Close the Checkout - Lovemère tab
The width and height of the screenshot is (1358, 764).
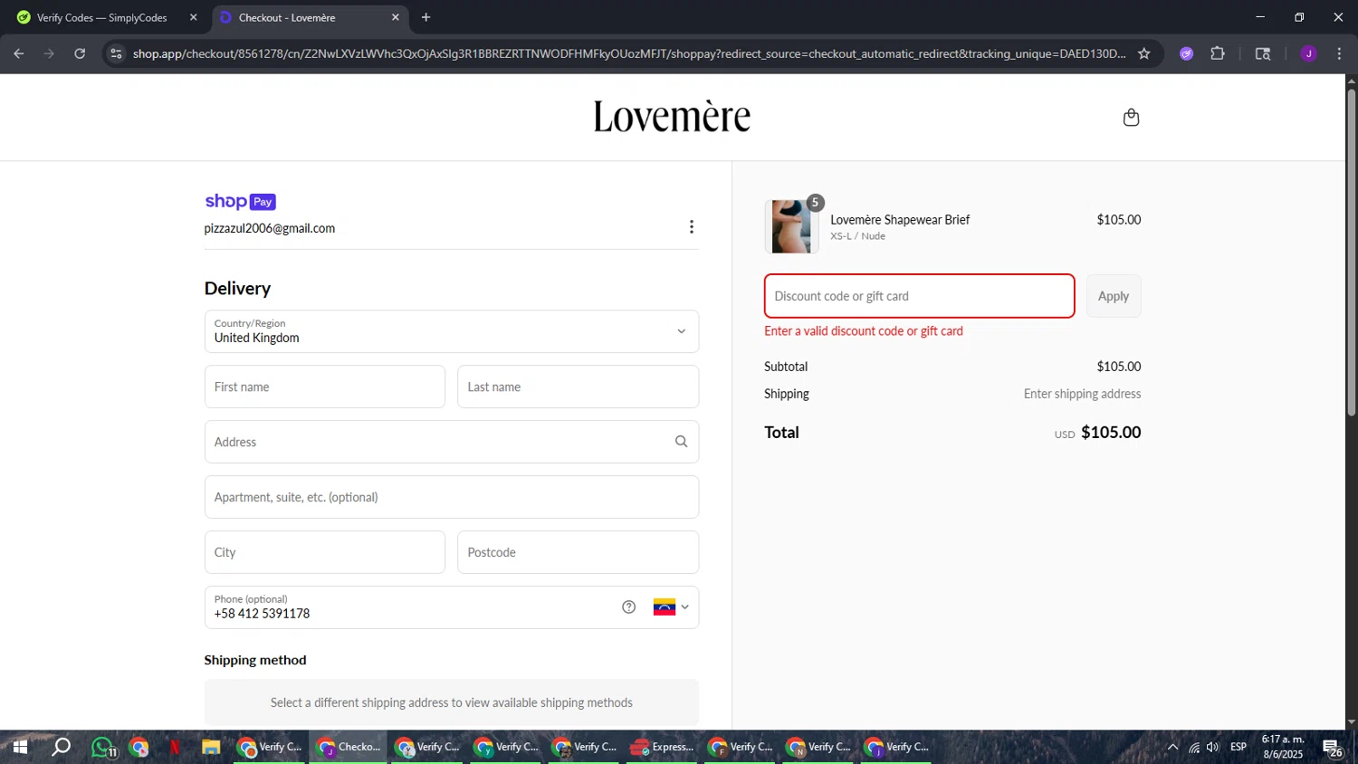(x=395, y=17)
